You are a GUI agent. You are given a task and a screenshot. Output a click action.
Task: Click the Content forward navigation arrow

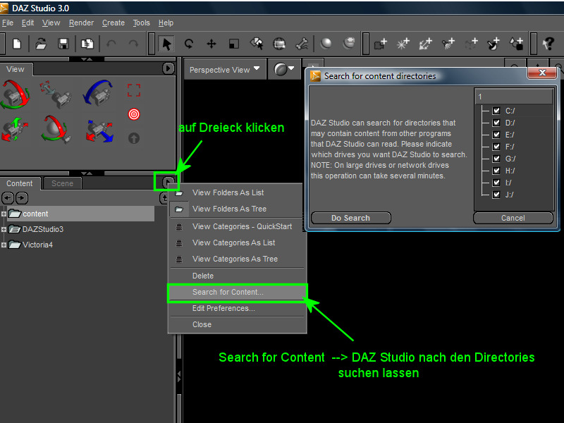click(x=22, y=198)
